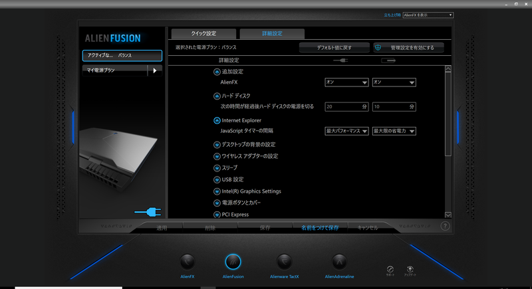This screenshot has height=289, width=532.
Task: Click the scrollbar down arrow
Action: pos(448,215)
